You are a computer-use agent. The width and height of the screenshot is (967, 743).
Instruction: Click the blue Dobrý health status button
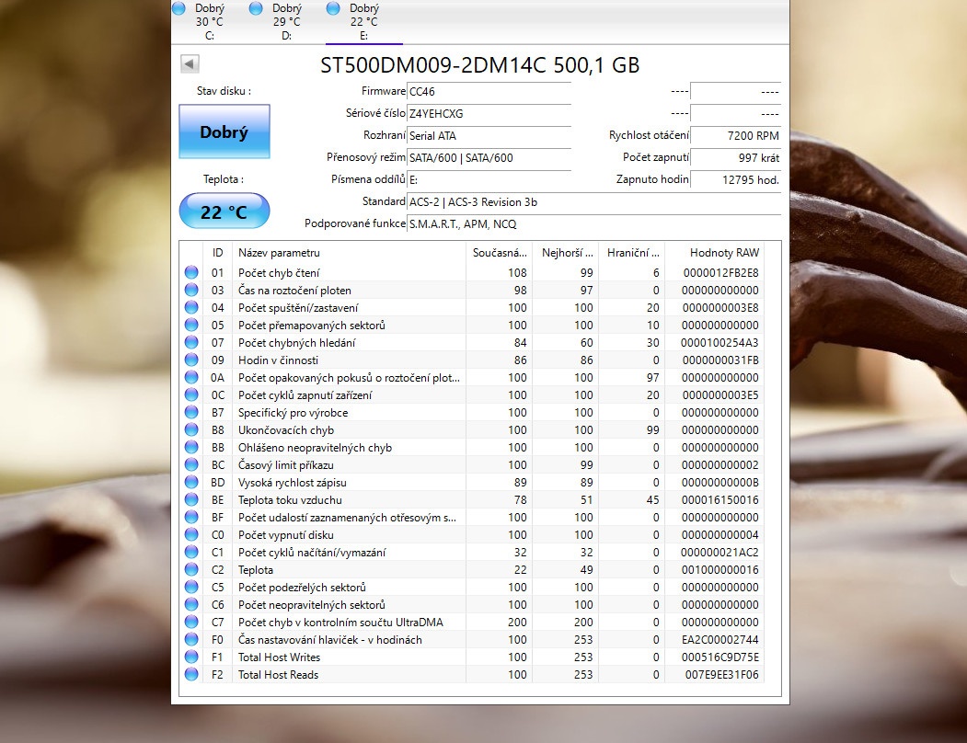coord(224,131)
